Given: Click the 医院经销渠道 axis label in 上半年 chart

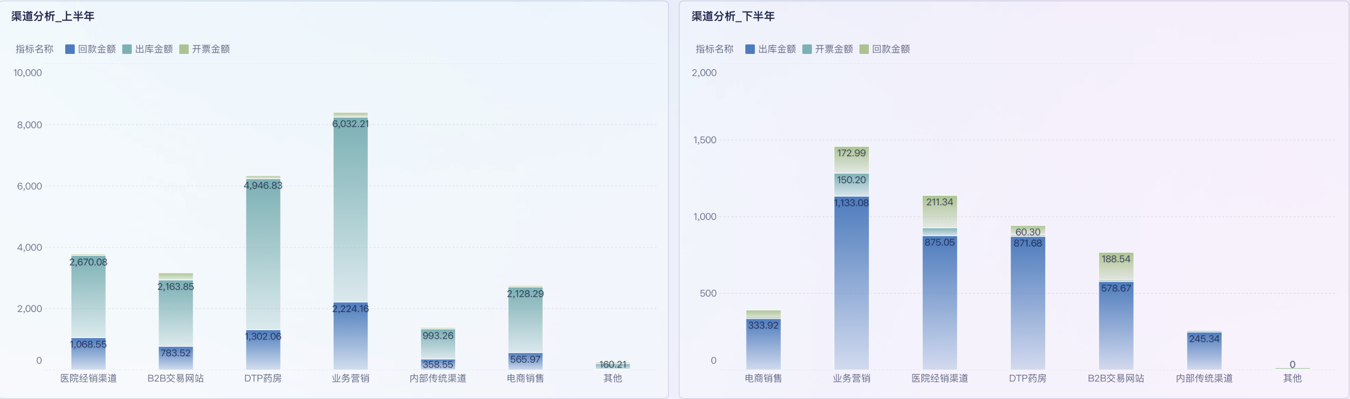Looking at the screenshot, I should (89, 378).
